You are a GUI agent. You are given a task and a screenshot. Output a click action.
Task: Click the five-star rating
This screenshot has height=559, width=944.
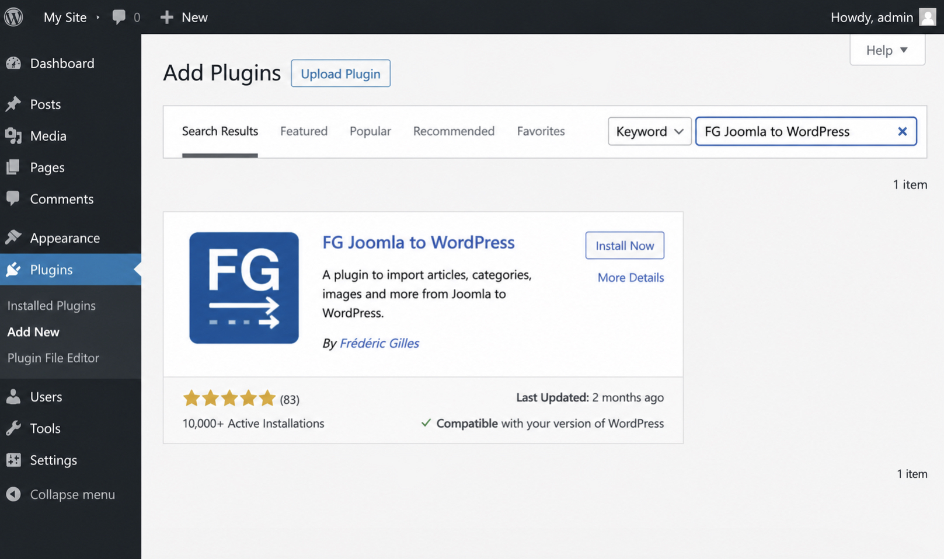tap(229, 399)
